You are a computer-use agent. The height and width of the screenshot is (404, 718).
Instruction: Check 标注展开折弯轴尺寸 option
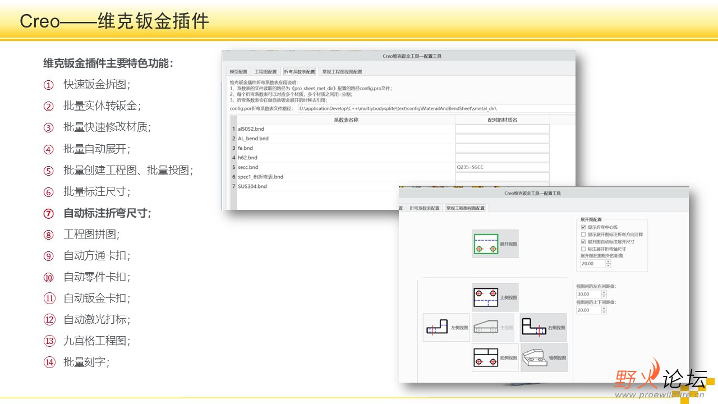click(x=583, y=249)
